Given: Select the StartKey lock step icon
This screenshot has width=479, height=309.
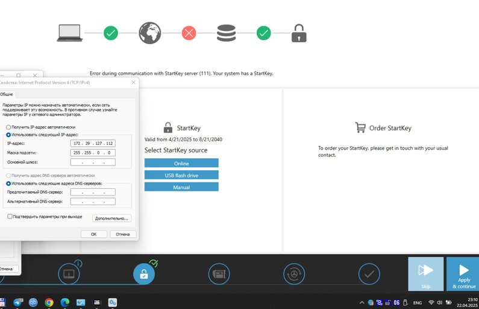Looking at the screenshot, I should (x=144, y=273).
